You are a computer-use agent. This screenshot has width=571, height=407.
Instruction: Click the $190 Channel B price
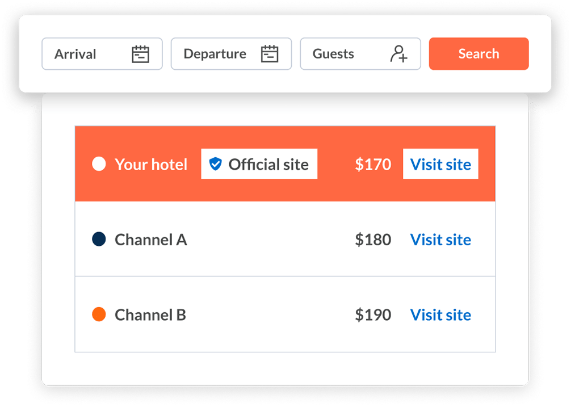(x=373, y=315)
